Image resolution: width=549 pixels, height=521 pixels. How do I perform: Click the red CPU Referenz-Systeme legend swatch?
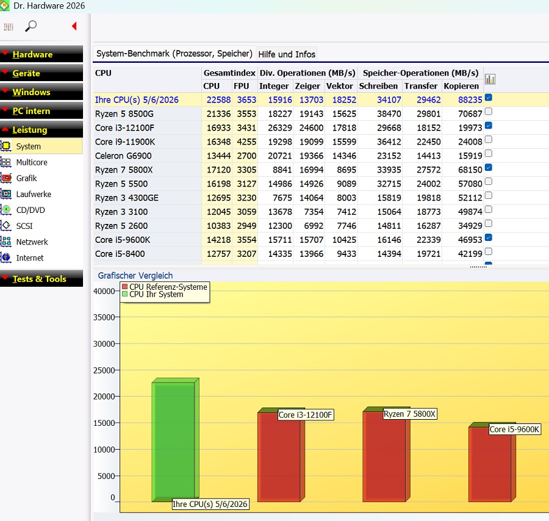click(x=124, y=286)
